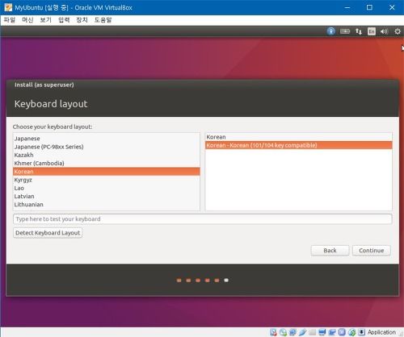Open the session gear menu
Viewport: 404px width, 337px height.
[x=398, y=31]
